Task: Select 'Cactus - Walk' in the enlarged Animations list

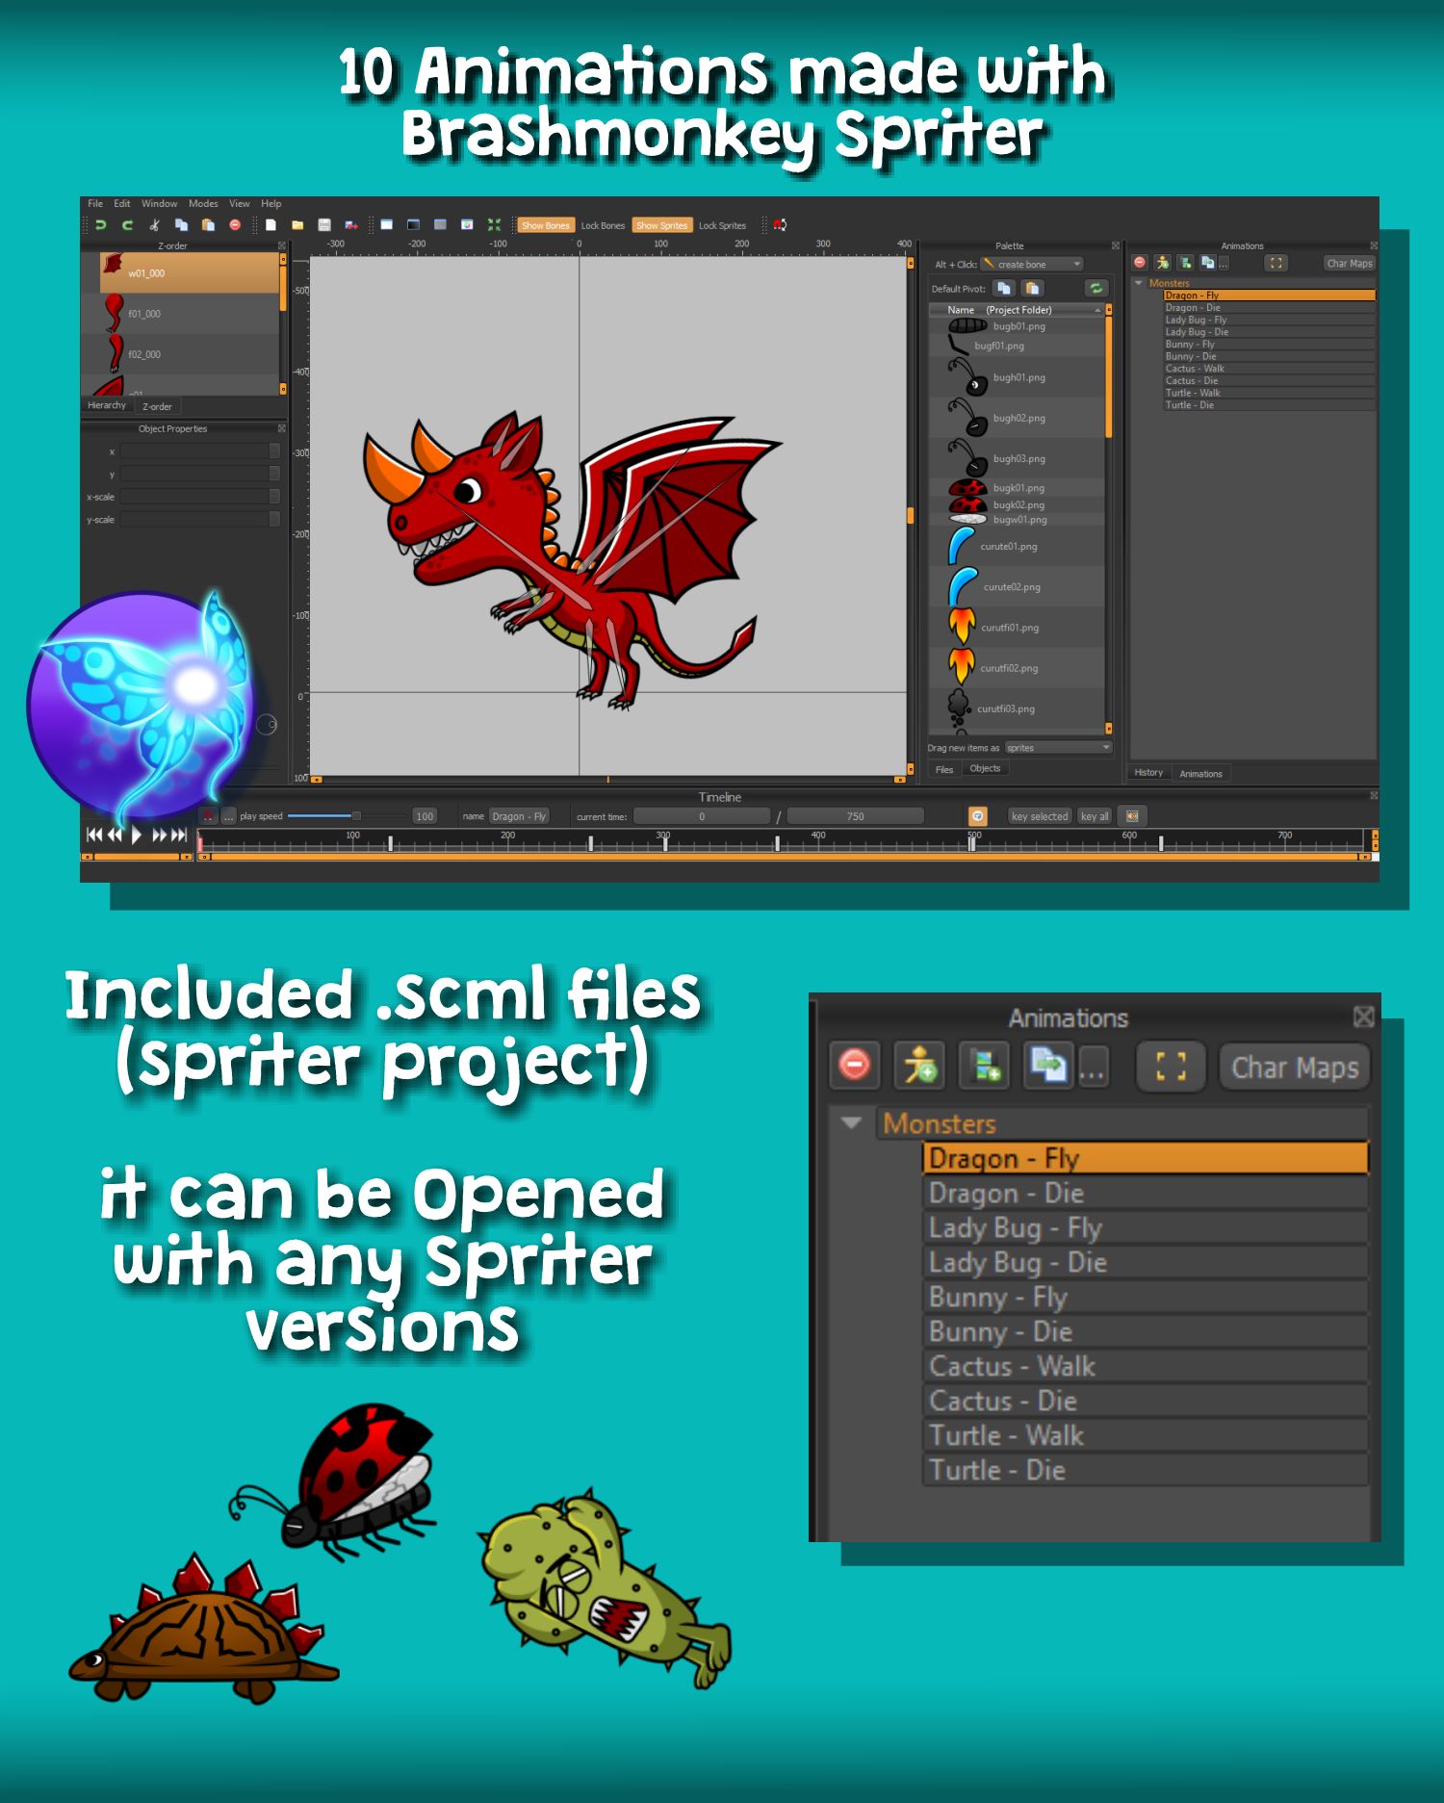Action: [1146, 1366]
